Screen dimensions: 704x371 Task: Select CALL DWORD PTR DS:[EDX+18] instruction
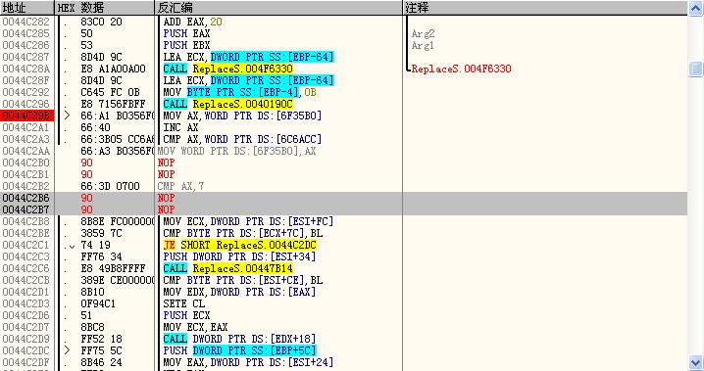(x=239, y=339)
